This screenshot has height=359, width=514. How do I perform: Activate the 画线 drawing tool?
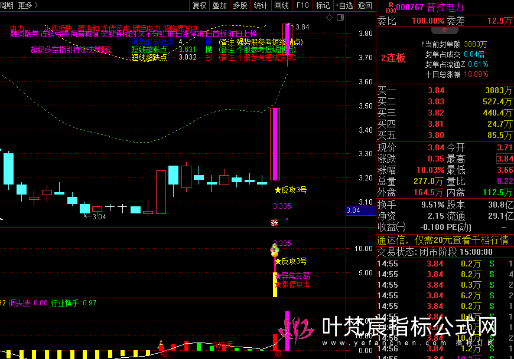281,5
